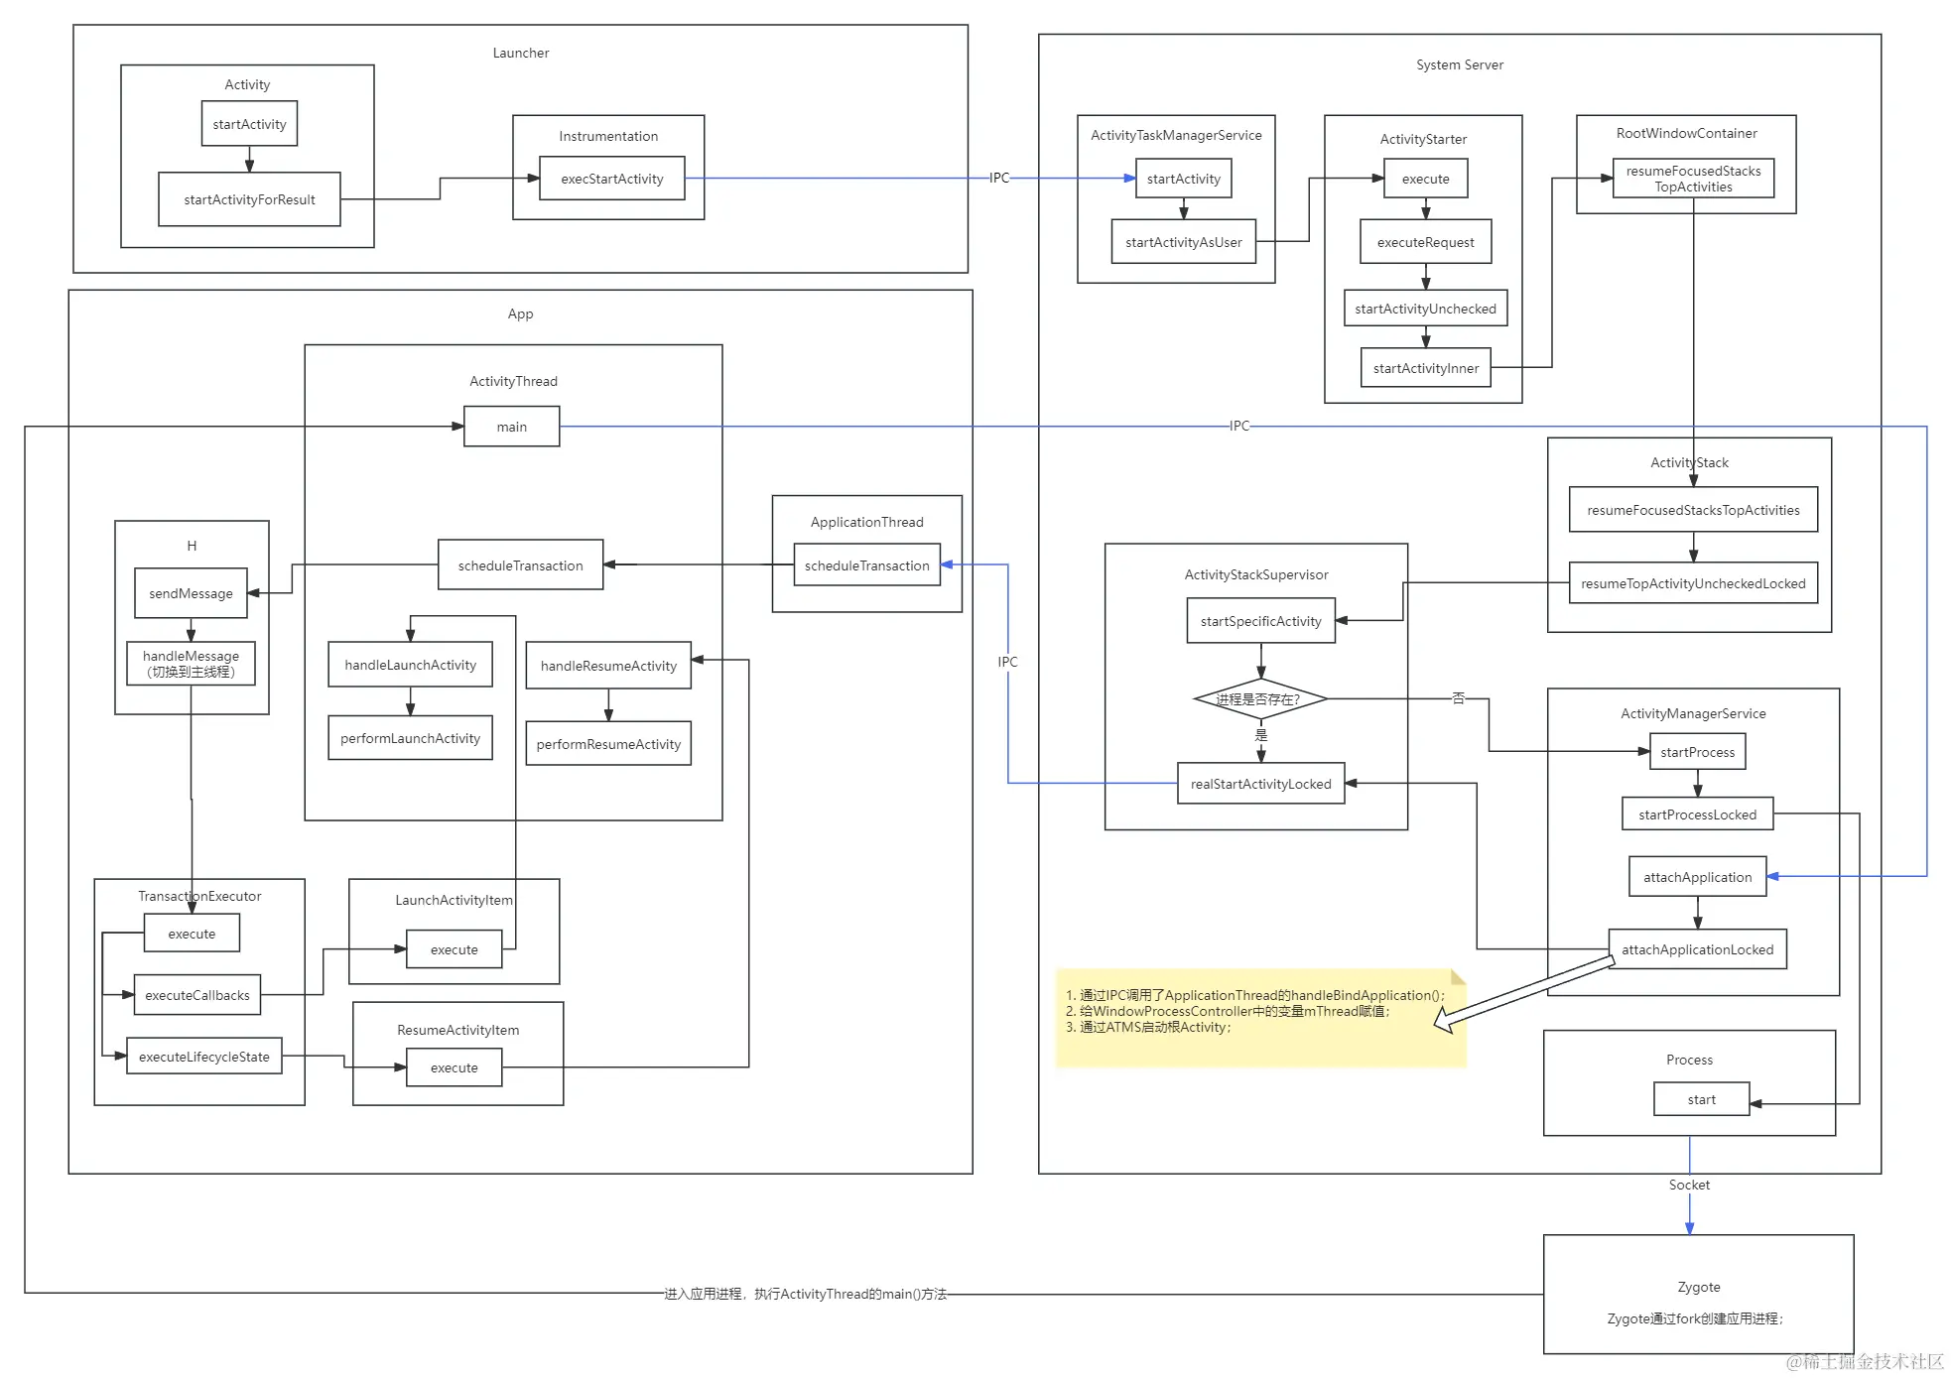
Task: Select the main box in ActivityThread
Action: click(511, 427)
